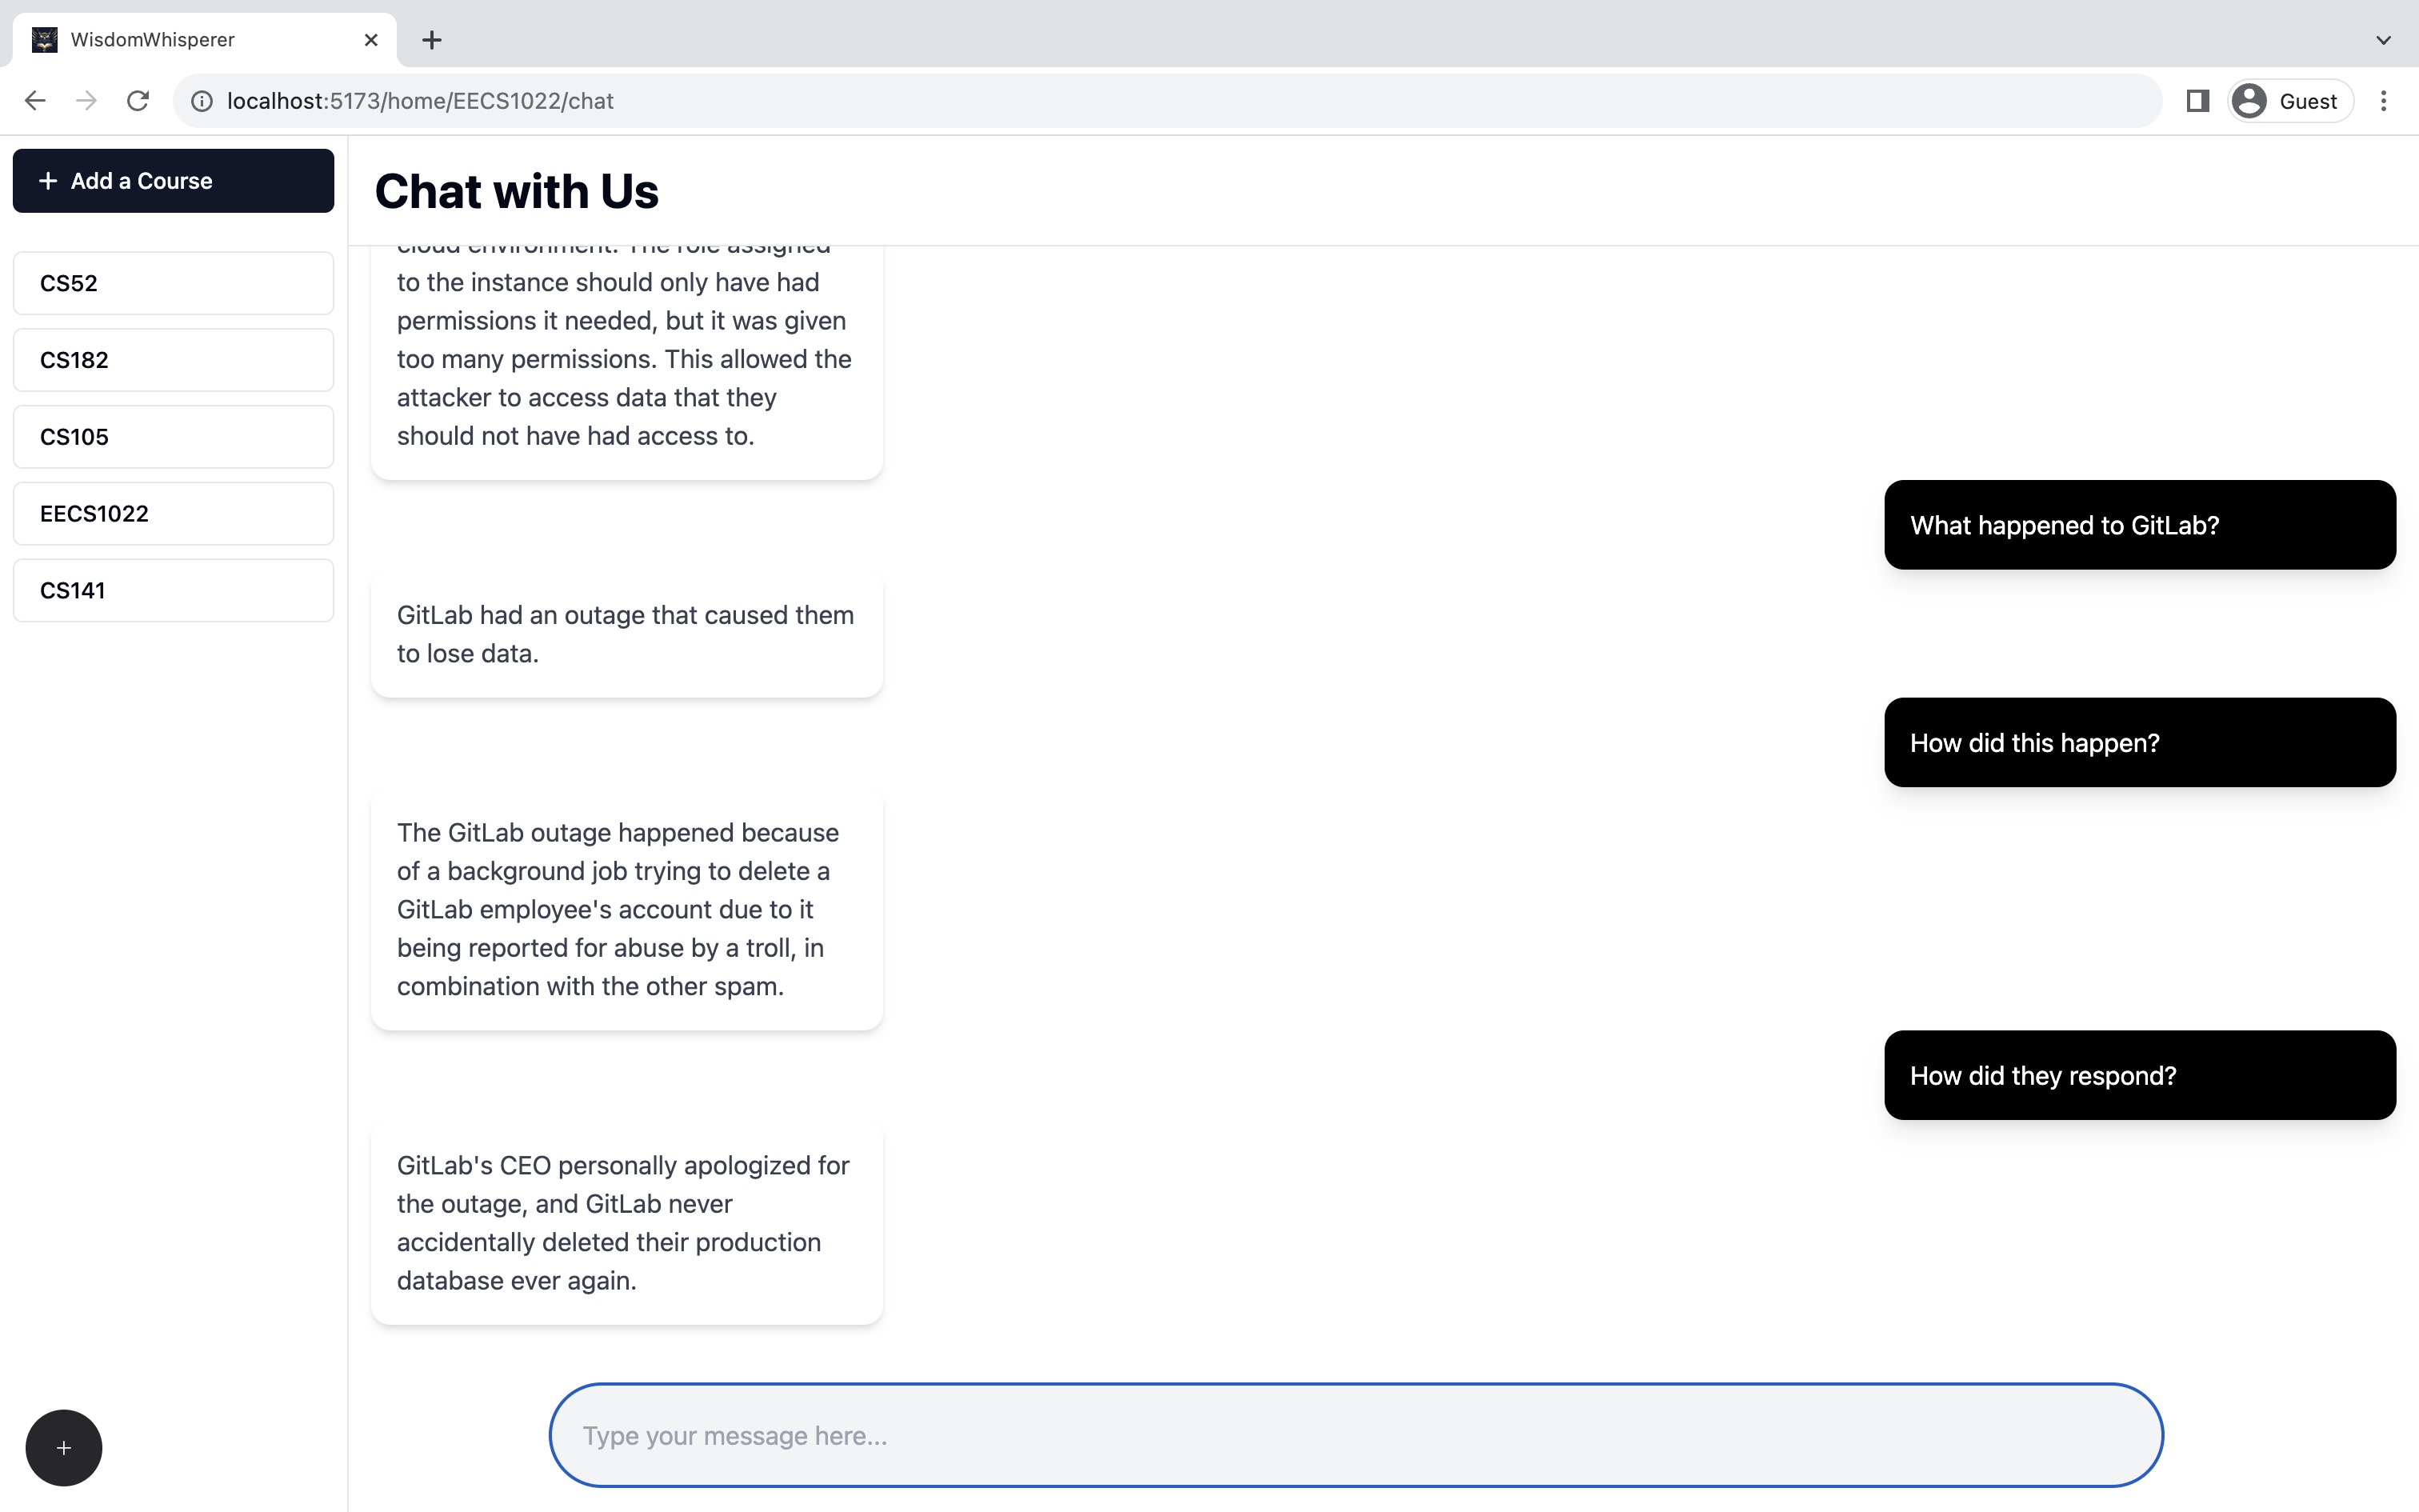
Task: Open the Guest profile menu
Action: tap(2289, 101)
